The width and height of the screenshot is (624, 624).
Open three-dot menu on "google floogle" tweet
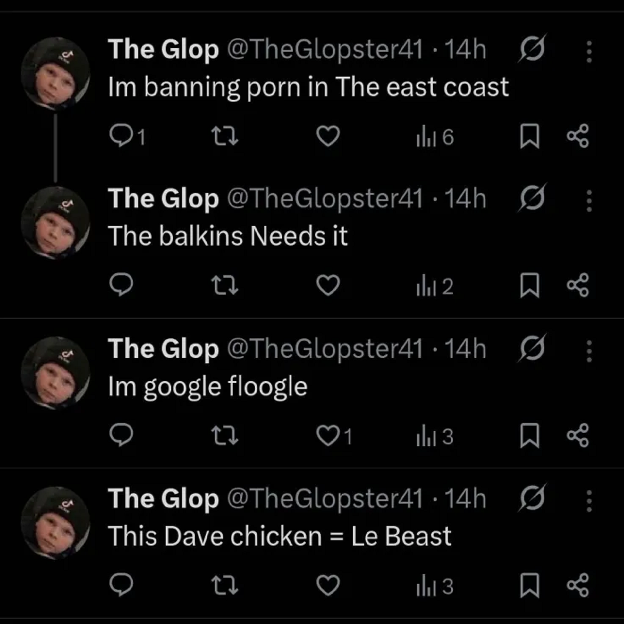click(x=589, y=351)
